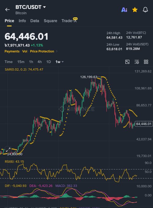Tap the ৳7,971,971.43 converted price
The width and height of the screenshot is (153, 208).
pos(17,45)
